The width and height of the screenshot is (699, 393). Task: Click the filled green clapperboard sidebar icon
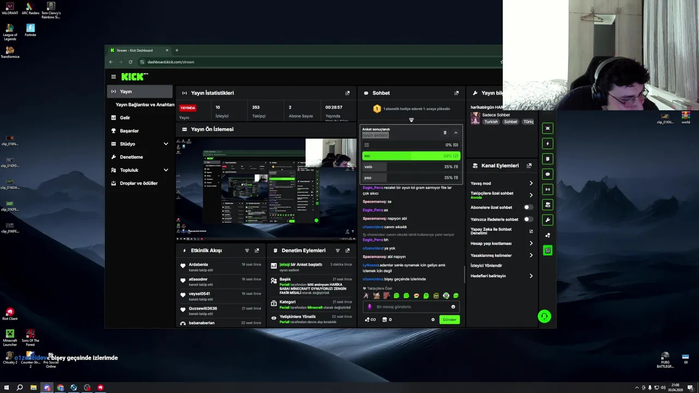tap(548, 251)
